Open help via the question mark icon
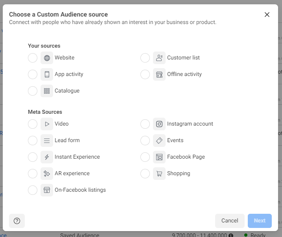Viewport: 282px width, 237px height. point(17,221)
